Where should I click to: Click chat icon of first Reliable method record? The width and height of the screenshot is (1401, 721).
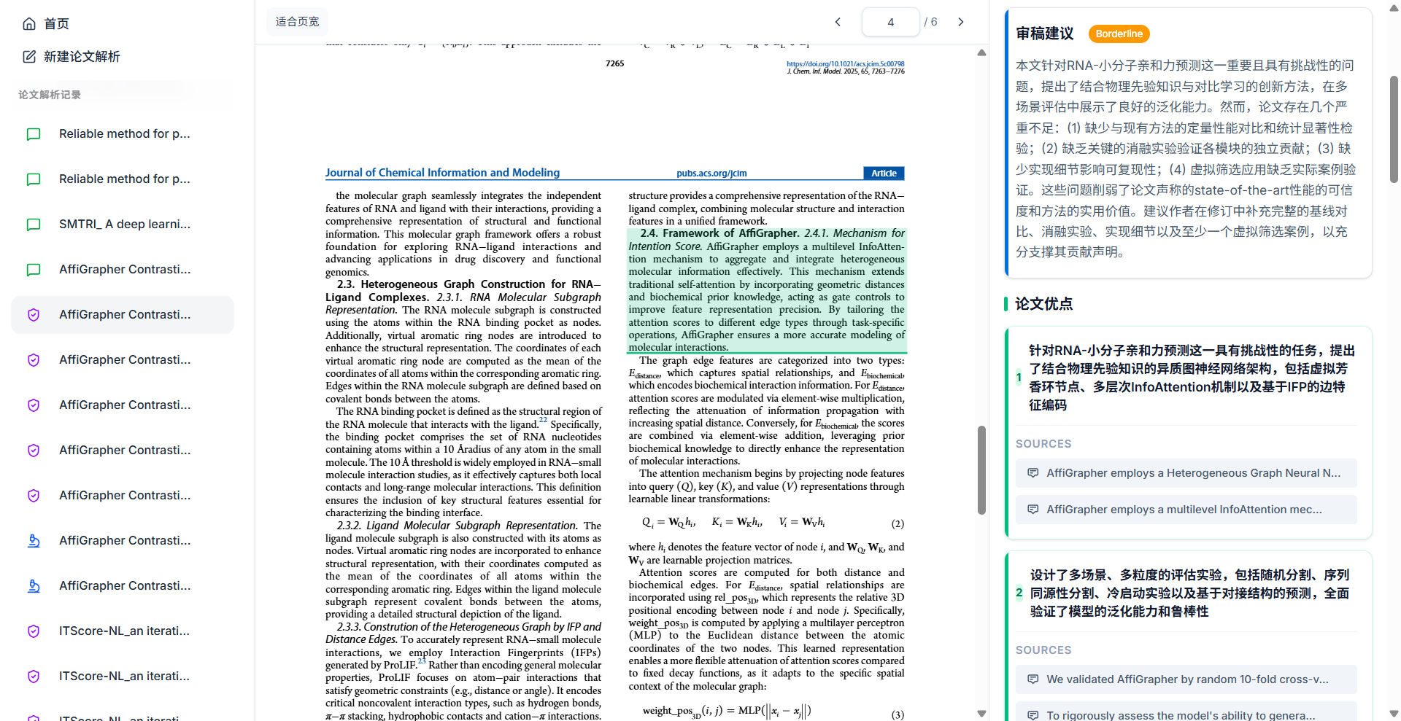tap(34, 134)
